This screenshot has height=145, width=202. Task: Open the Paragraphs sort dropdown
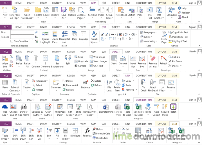tap(149, 32)
